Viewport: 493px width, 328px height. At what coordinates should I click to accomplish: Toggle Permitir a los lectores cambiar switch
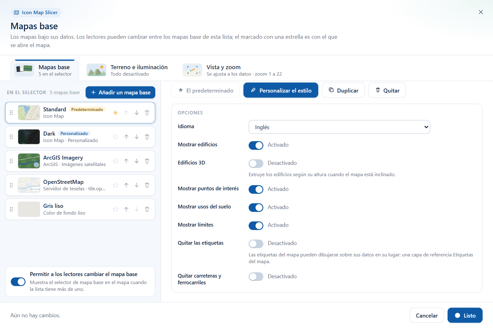click(x=18, y=282)
